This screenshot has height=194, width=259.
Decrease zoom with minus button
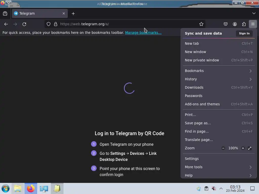click(223, 148)
